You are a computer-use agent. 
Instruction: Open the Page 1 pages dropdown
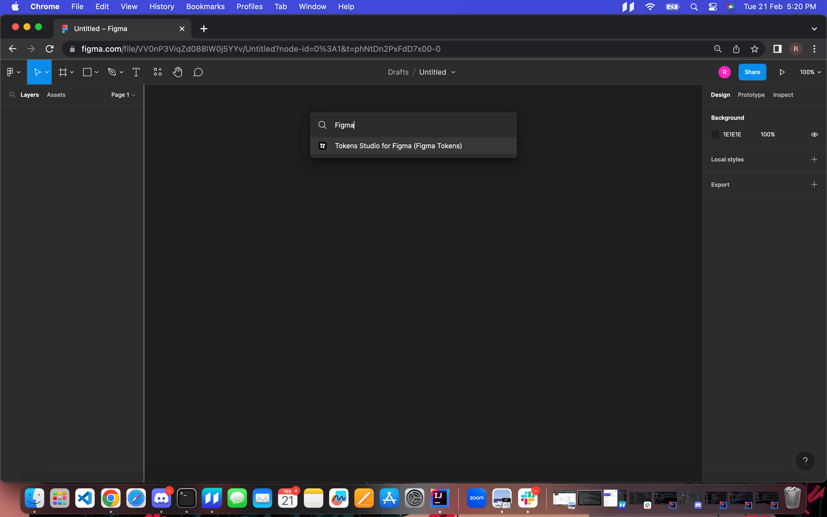[123, 95]
